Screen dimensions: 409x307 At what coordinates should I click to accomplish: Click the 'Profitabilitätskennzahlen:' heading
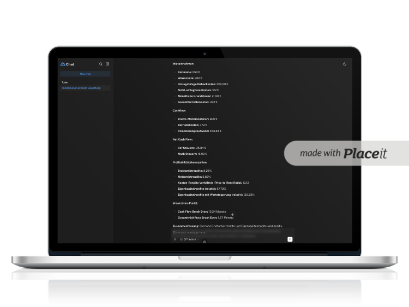click(x=190, y=162)
